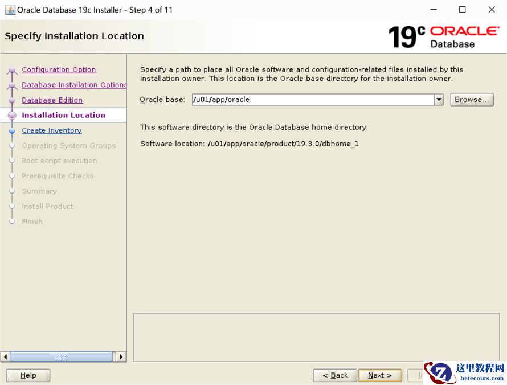Viewport: 507px width, 385px height.
Task: Click the < Back button
Action: point(335,375)
